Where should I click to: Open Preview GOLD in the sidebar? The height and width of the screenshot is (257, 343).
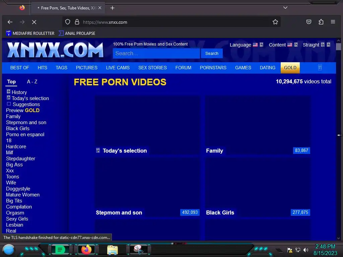(23, 110)
